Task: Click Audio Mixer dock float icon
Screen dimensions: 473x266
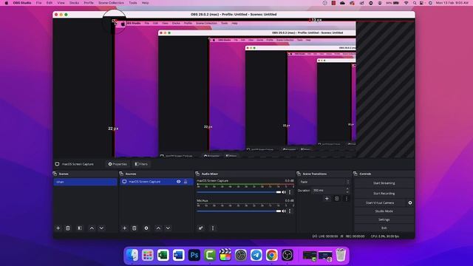Action: coord(197,174)
